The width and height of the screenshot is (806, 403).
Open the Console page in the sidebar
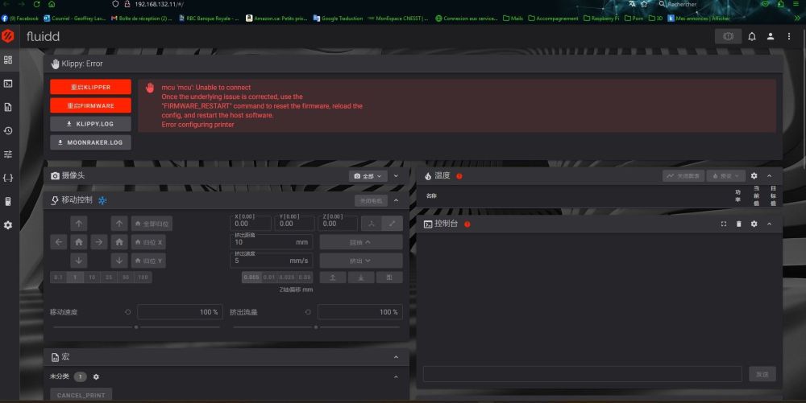(x=8, y=84)
